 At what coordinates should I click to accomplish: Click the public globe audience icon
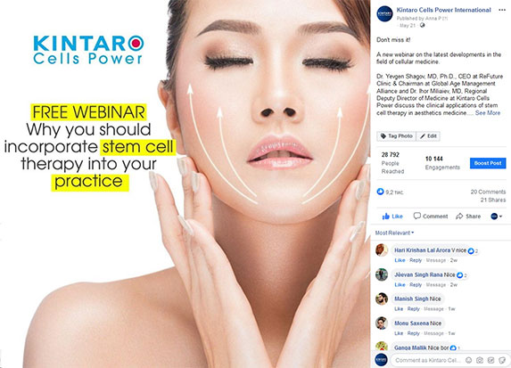423,26
